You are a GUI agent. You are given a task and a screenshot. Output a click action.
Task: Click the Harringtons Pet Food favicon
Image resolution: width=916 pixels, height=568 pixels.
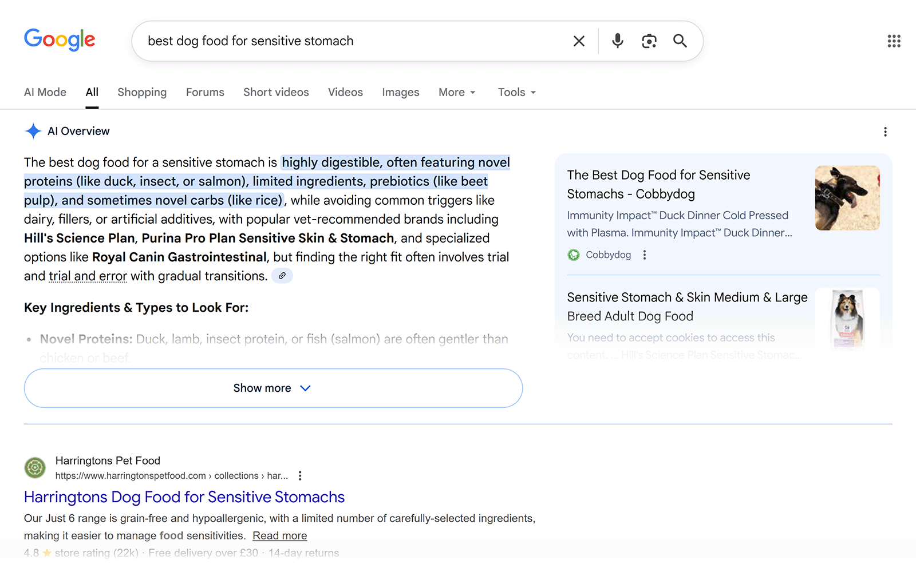tap(35, 467)
